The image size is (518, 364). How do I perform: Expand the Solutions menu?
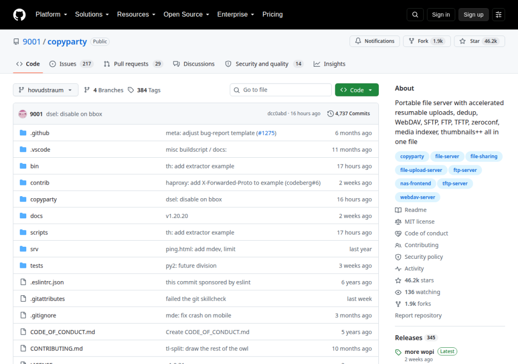92,15
